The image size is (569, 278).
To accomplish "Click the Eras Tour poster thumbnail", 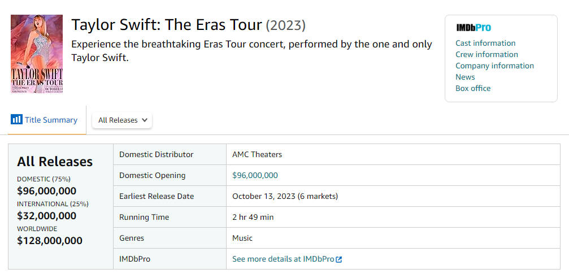I will tap(37, 54).
